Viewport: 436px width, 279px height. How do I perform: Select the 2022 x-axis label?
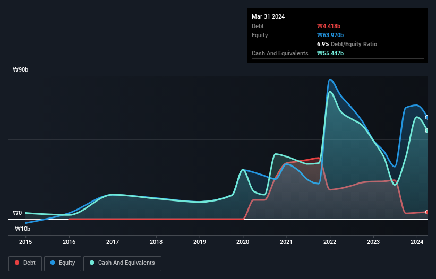(330, 242)
